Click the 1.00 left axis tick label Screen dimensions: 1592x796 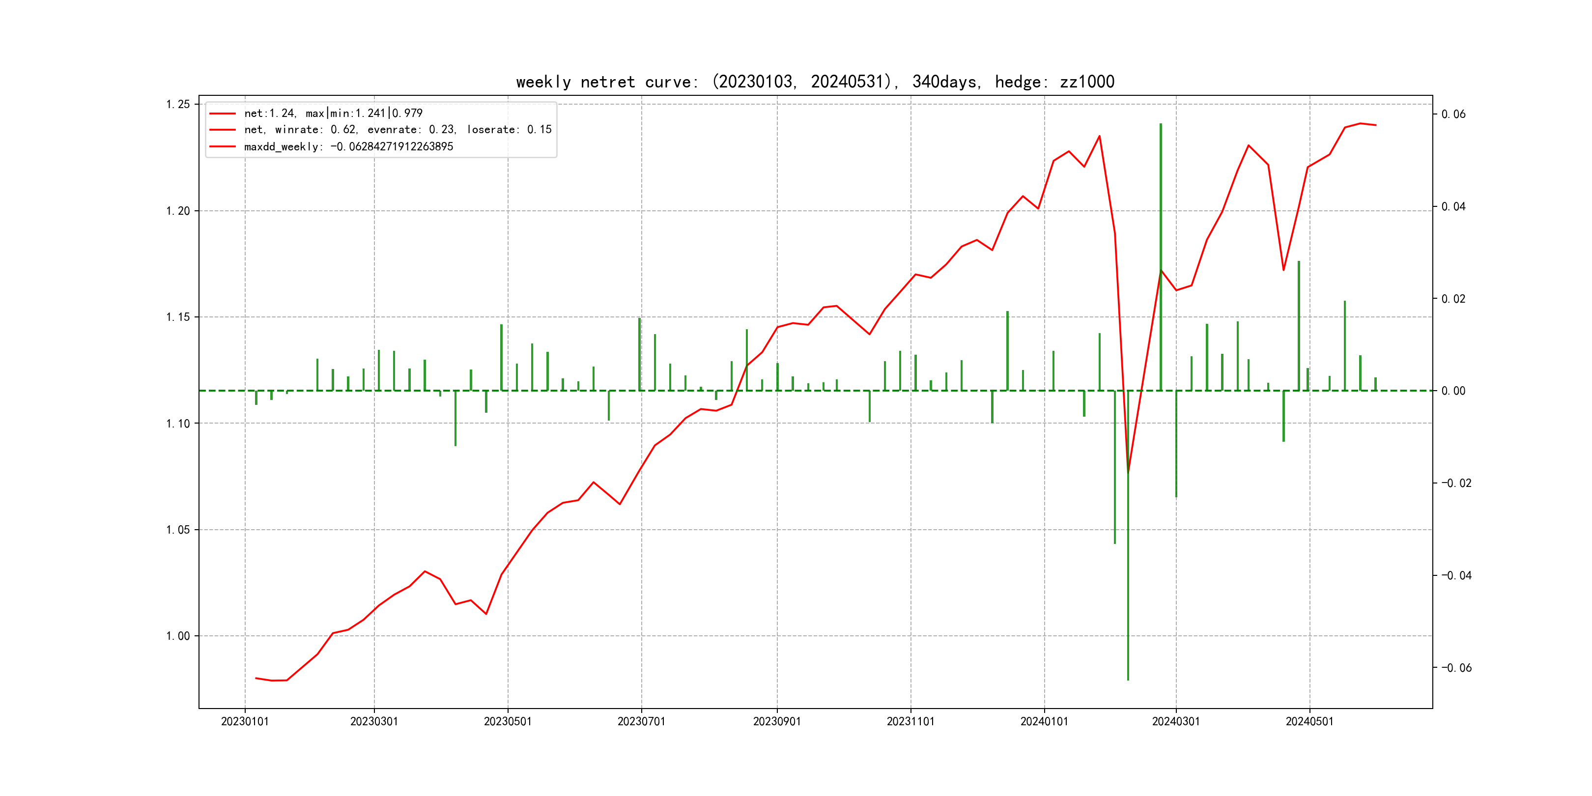point(178,636)
